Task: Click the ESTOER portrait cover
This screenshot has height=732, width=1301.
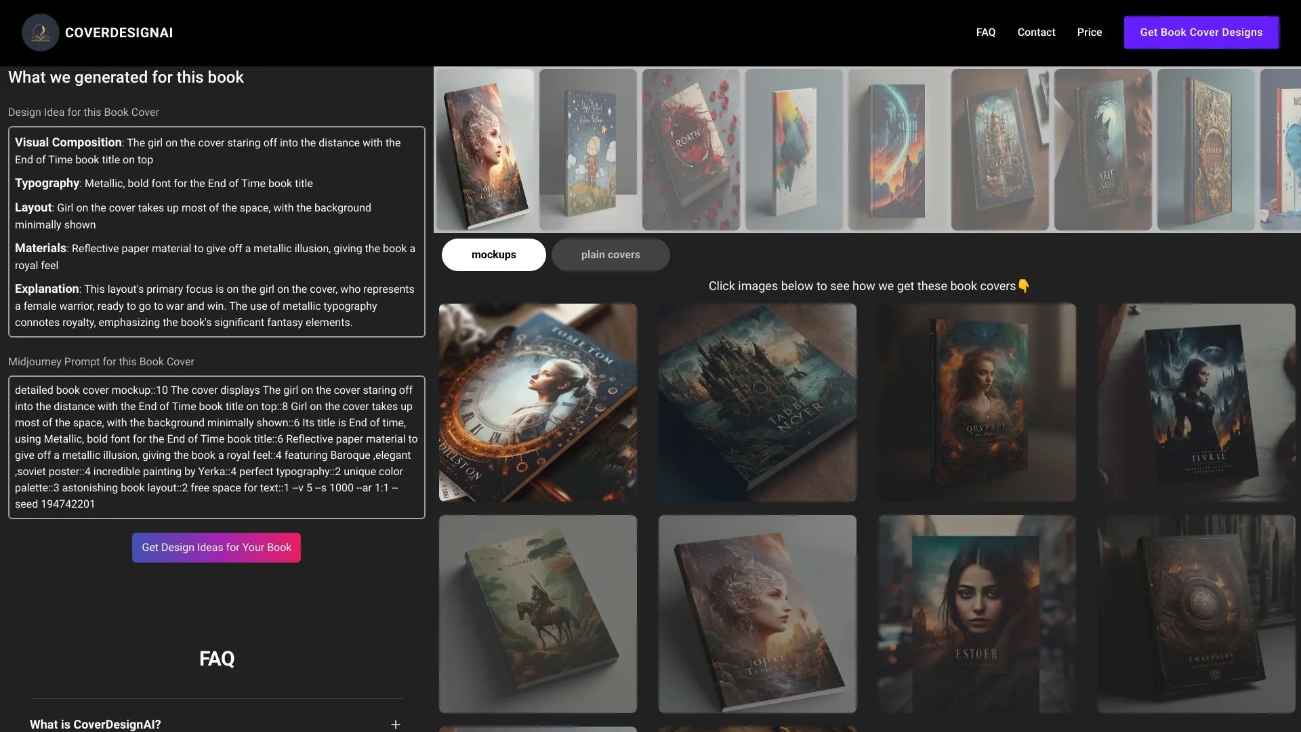Action: click(976, 613)
